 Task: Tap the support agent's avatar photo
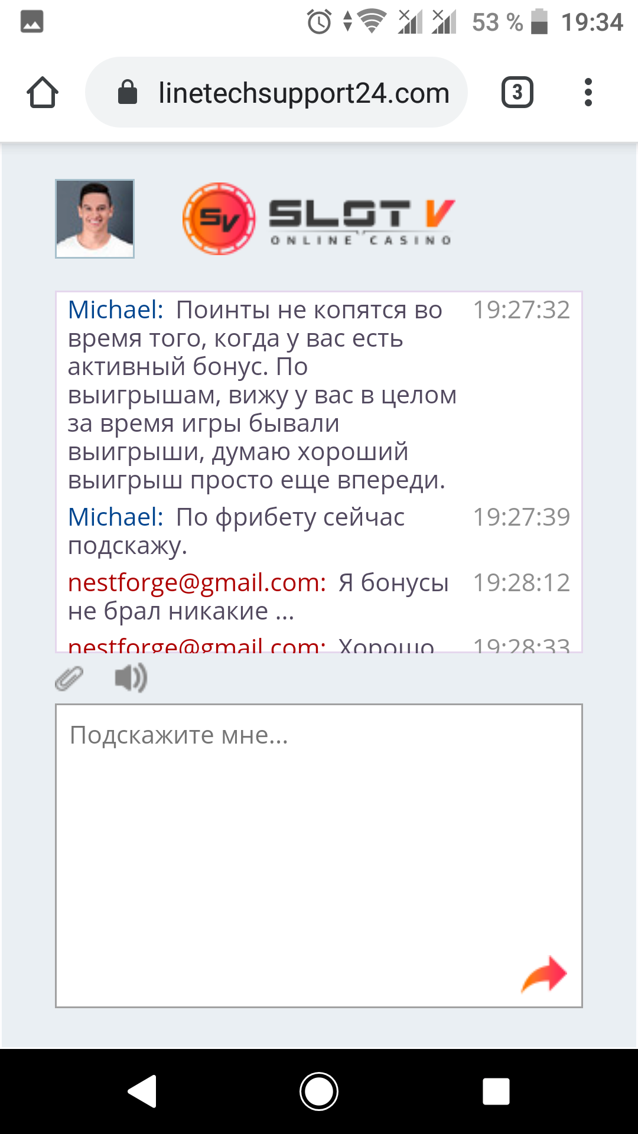tap(95, 219)
